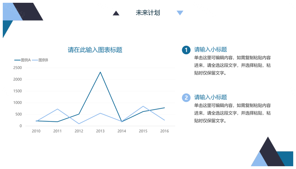Click x-axis label 2013

click(100, 131)
